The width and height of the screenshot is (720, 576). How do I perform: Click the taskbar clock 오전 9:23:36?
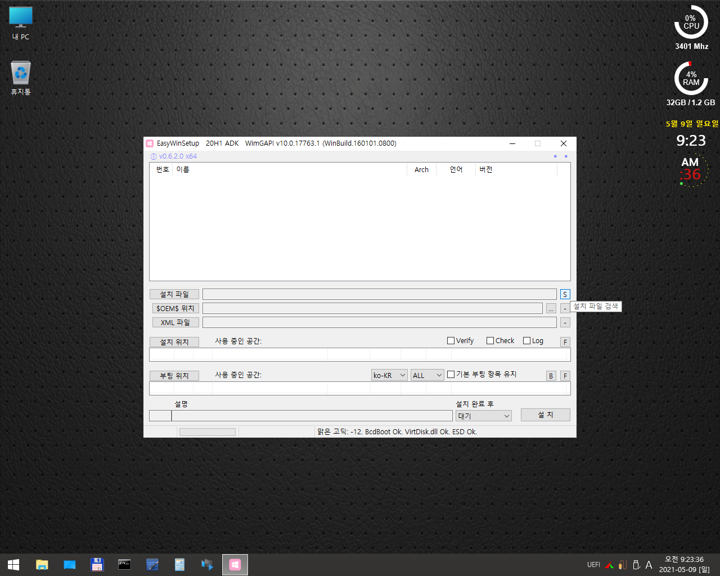point(684,560)
